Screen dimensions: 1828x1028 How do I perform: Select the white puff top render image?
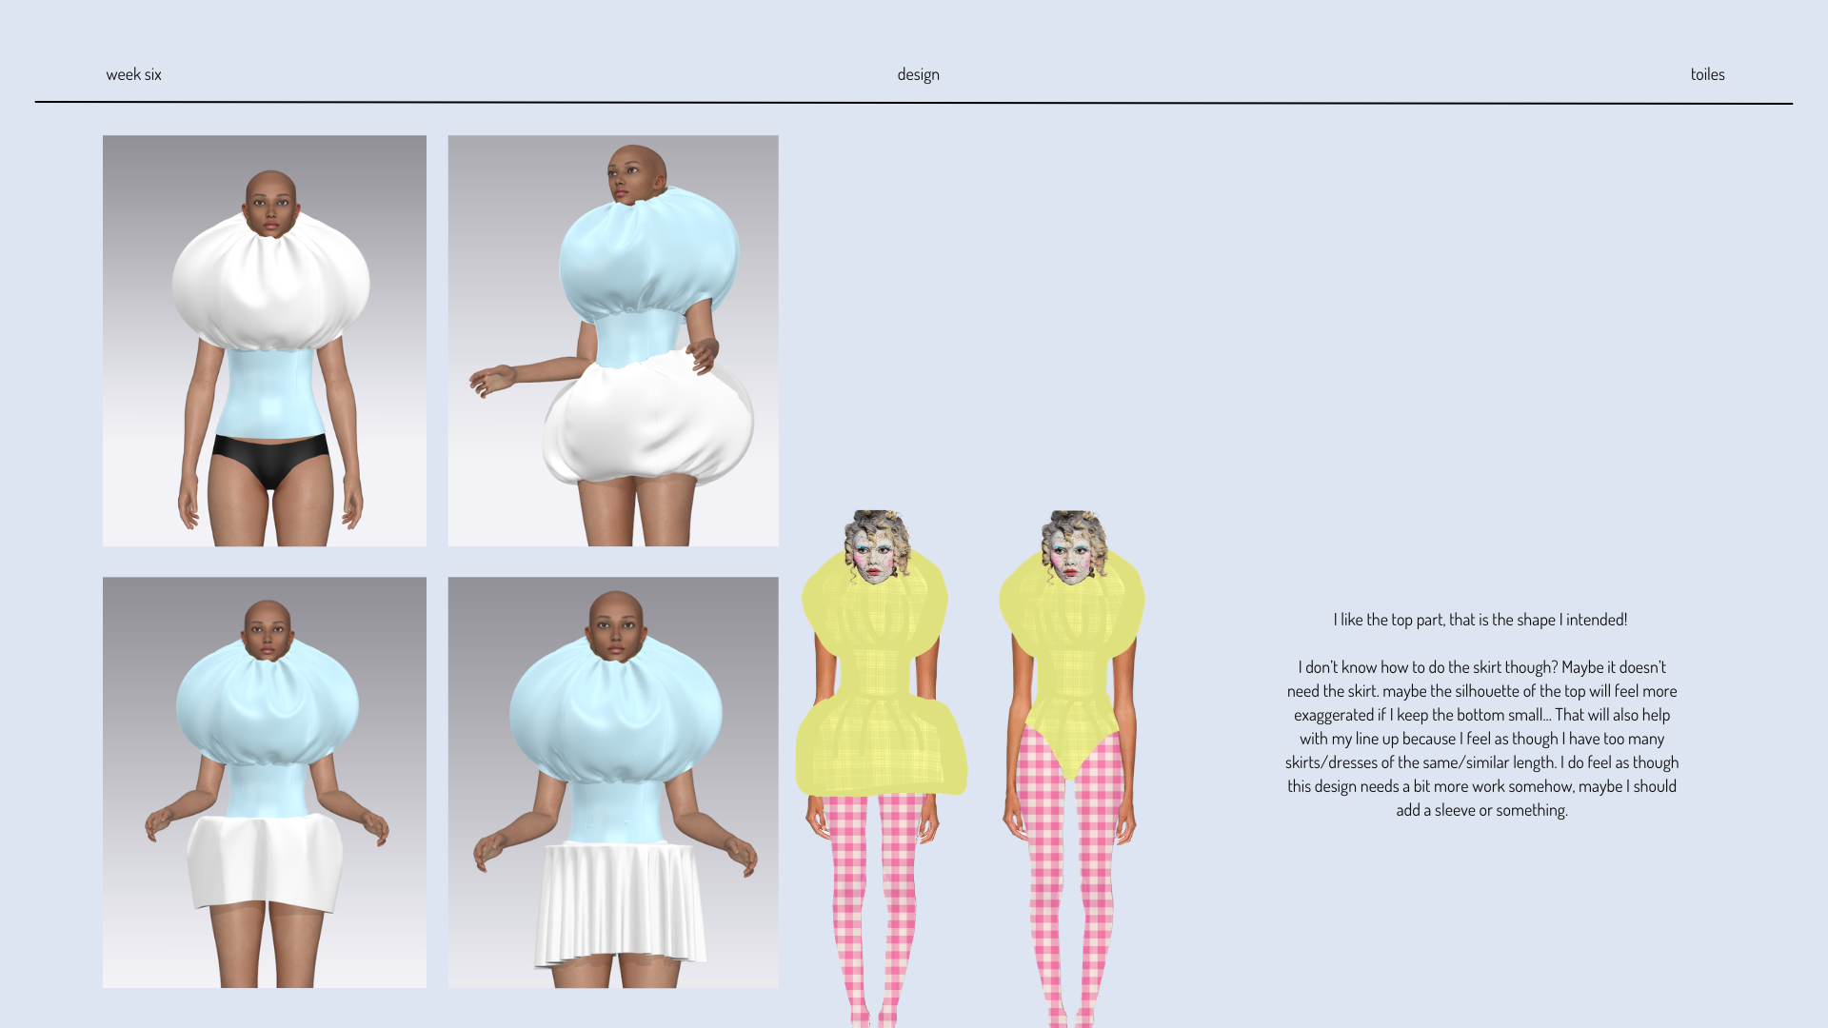265,341
